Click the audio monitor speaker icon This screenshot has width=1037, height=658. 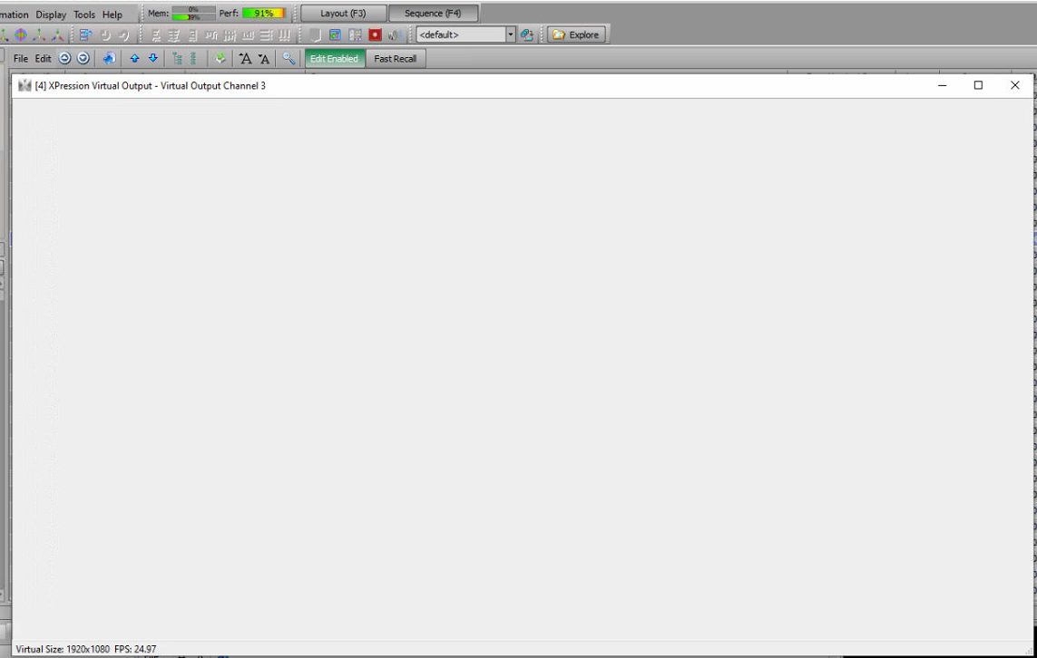tap(393, 34)
